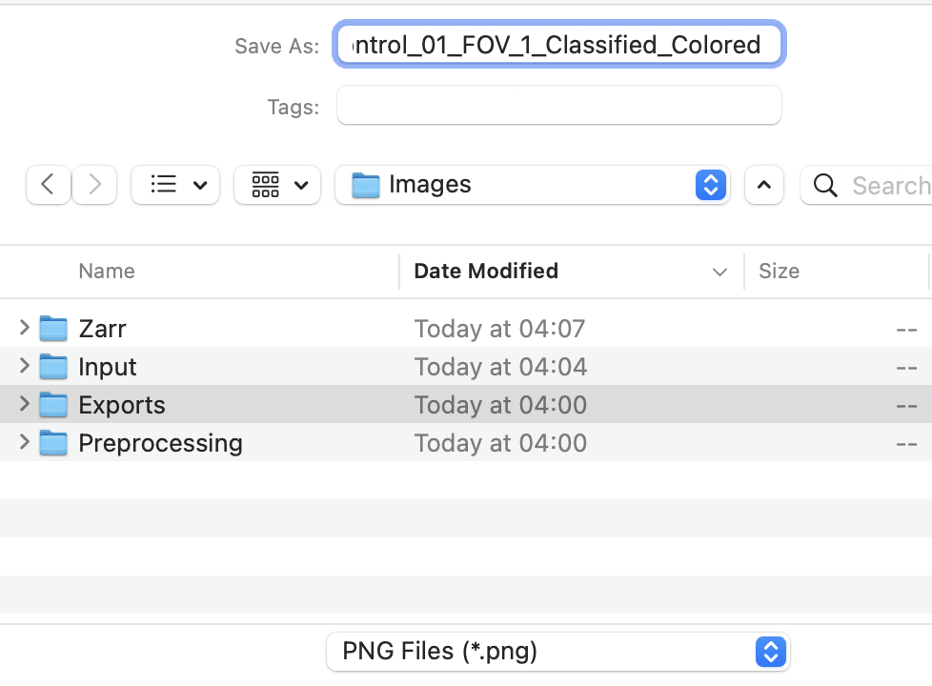Expand the Input folder disclosure triangle

(23, 366)
